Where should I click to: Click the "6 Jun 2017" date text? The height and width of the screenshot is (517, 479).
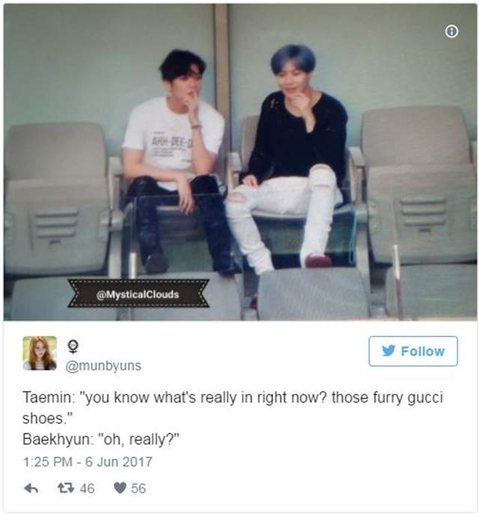pyautogui.click(x=118, y=462)
